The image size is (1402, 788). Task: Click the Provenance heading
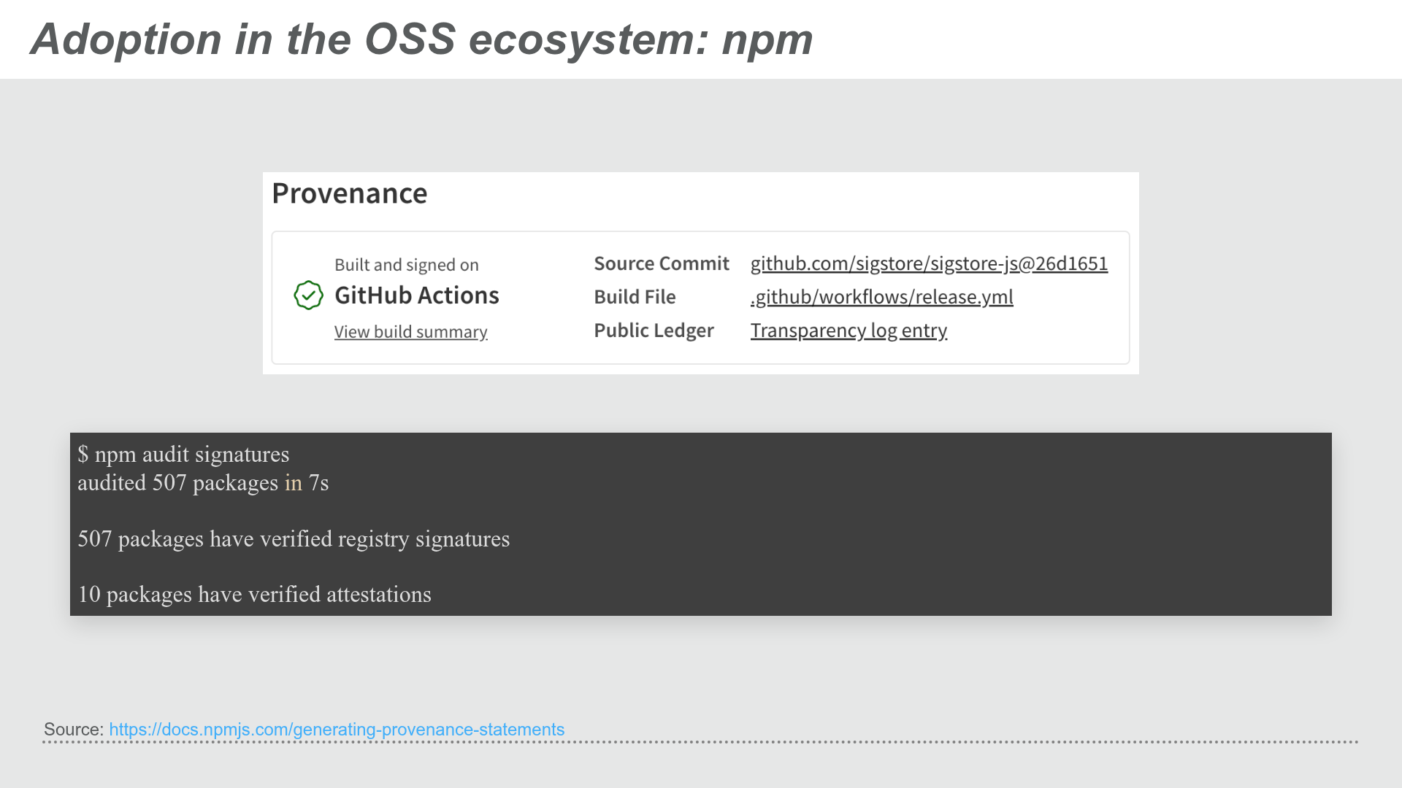click(349, 193)
